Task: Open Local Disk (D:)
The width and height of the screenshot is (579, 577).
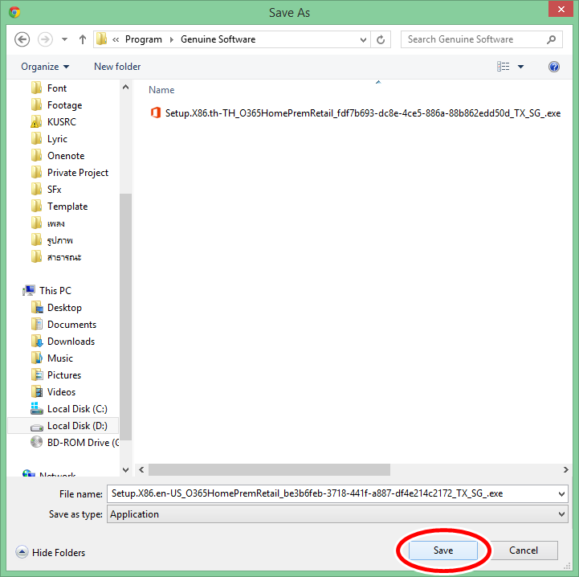Action: click(x=63, y=426)
